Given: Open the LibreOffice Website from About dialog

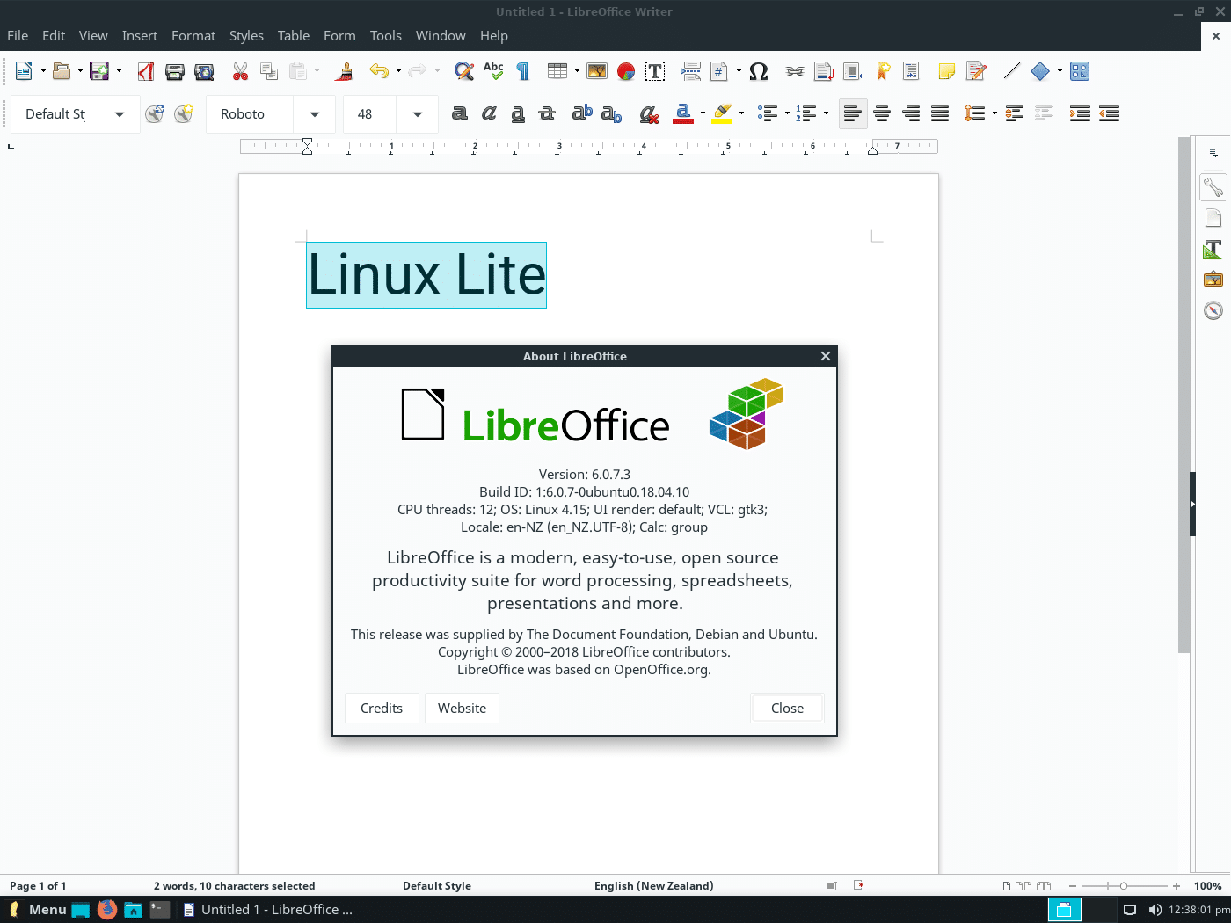Looking at the screenshot, I should click(x=462, y=708).
